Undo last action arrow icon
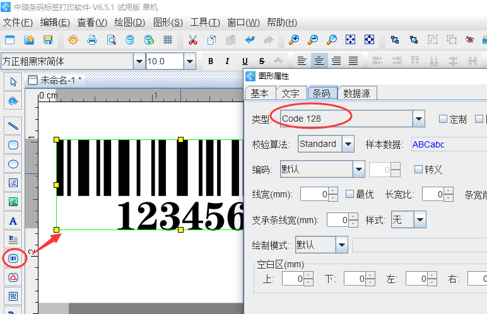The width and height of the screenshot is (487, 314). pos(250,40)
